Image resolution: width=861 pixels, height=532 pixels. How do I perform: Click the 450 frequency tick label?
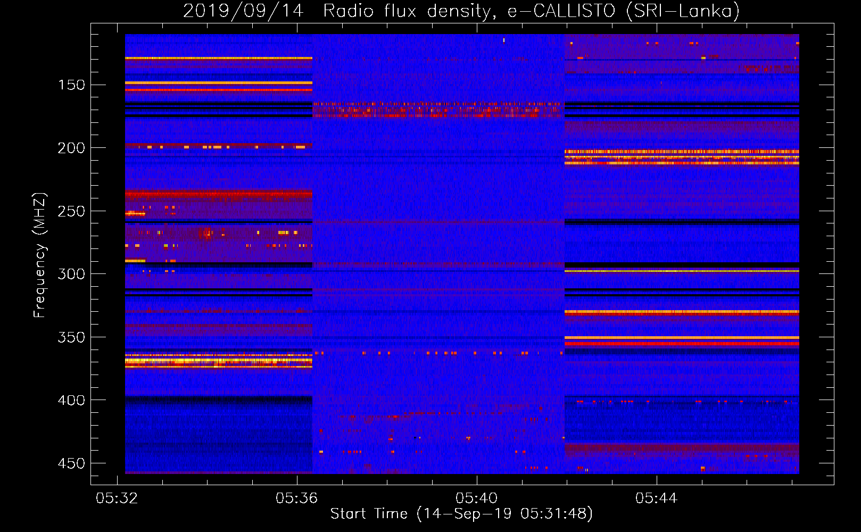tap(71, 463)
